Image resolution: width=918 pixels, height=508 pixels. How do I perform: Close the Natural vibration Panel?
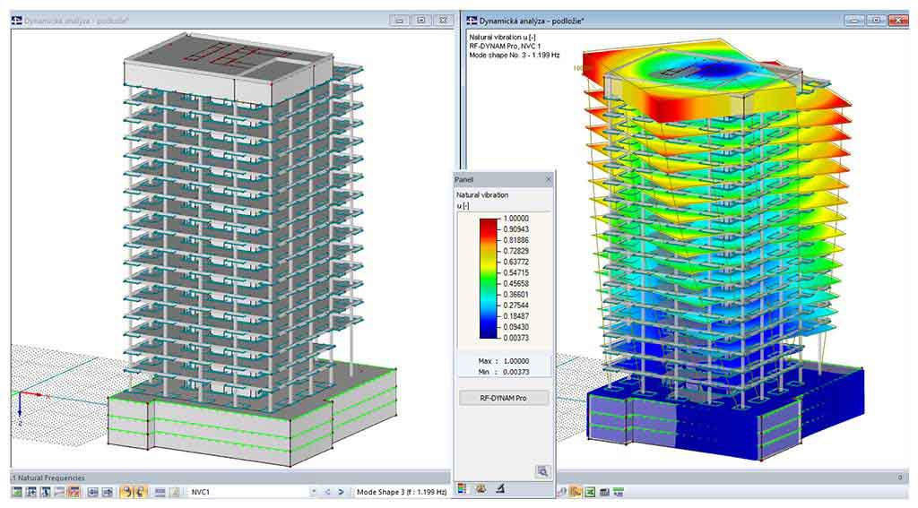pyautogui.click(x=549, y=179)
